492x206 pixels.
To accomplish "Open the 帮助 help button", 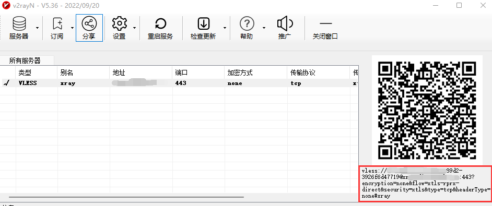I will (x=247, y=28).
